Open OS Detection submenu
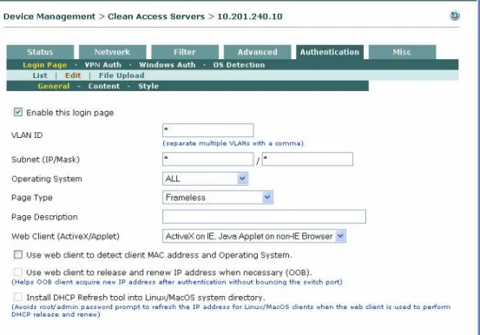 point(239,65)
